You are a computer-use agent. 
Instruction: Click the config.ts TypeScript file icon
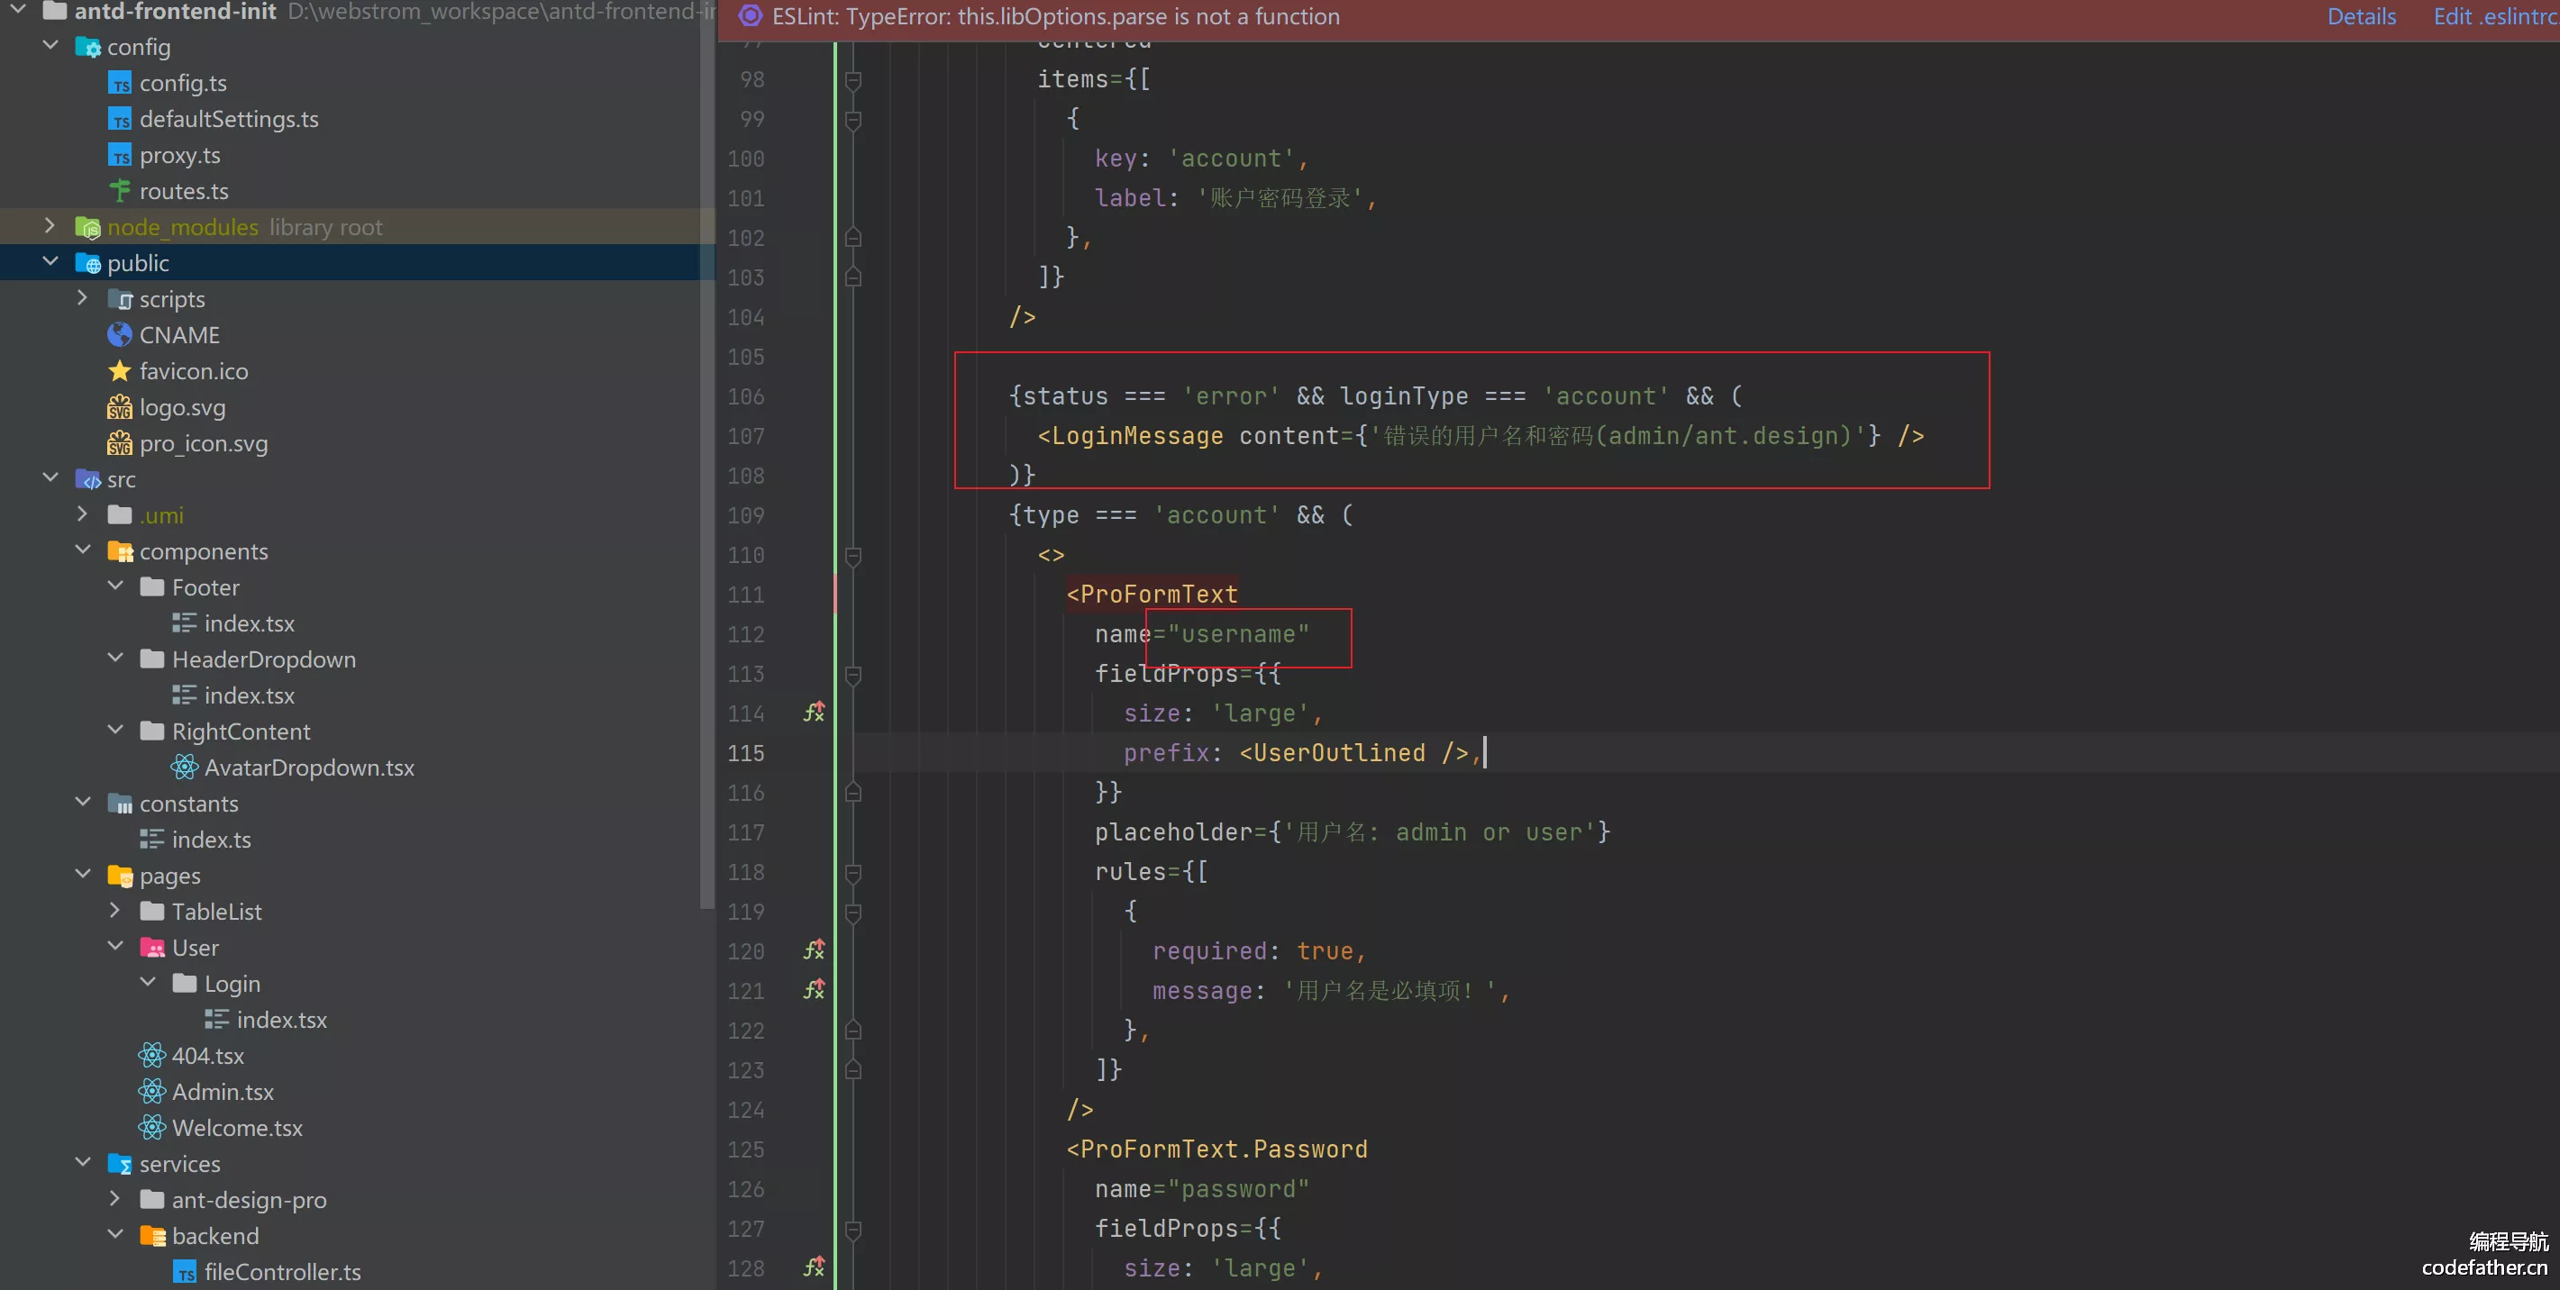pyautogui.click(x=119, y=84)
